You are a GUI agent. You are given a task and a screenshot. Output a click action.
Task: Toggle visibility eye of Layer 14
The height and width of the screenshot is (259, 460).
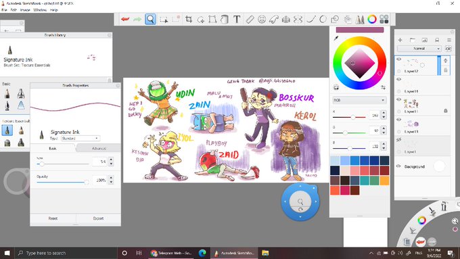tap(398, 80)
